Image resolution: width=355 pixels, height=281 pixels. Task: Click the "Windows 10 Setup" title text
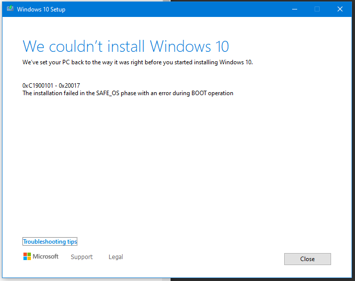coord(41,9)
